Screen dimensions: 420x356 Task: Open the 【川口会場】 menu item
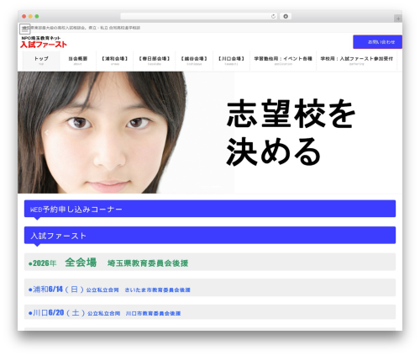point(231,61)
